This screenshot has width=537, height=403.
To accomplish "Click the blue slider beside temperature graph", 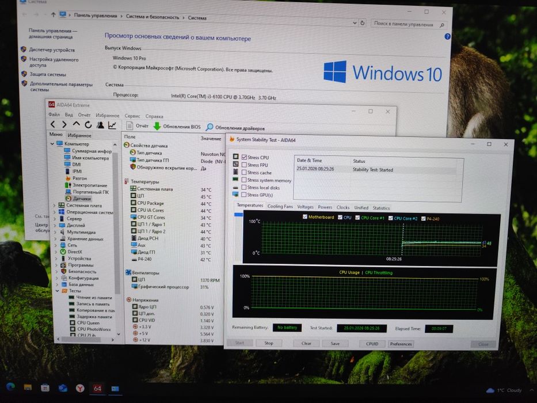I will [x=238, y=215].
